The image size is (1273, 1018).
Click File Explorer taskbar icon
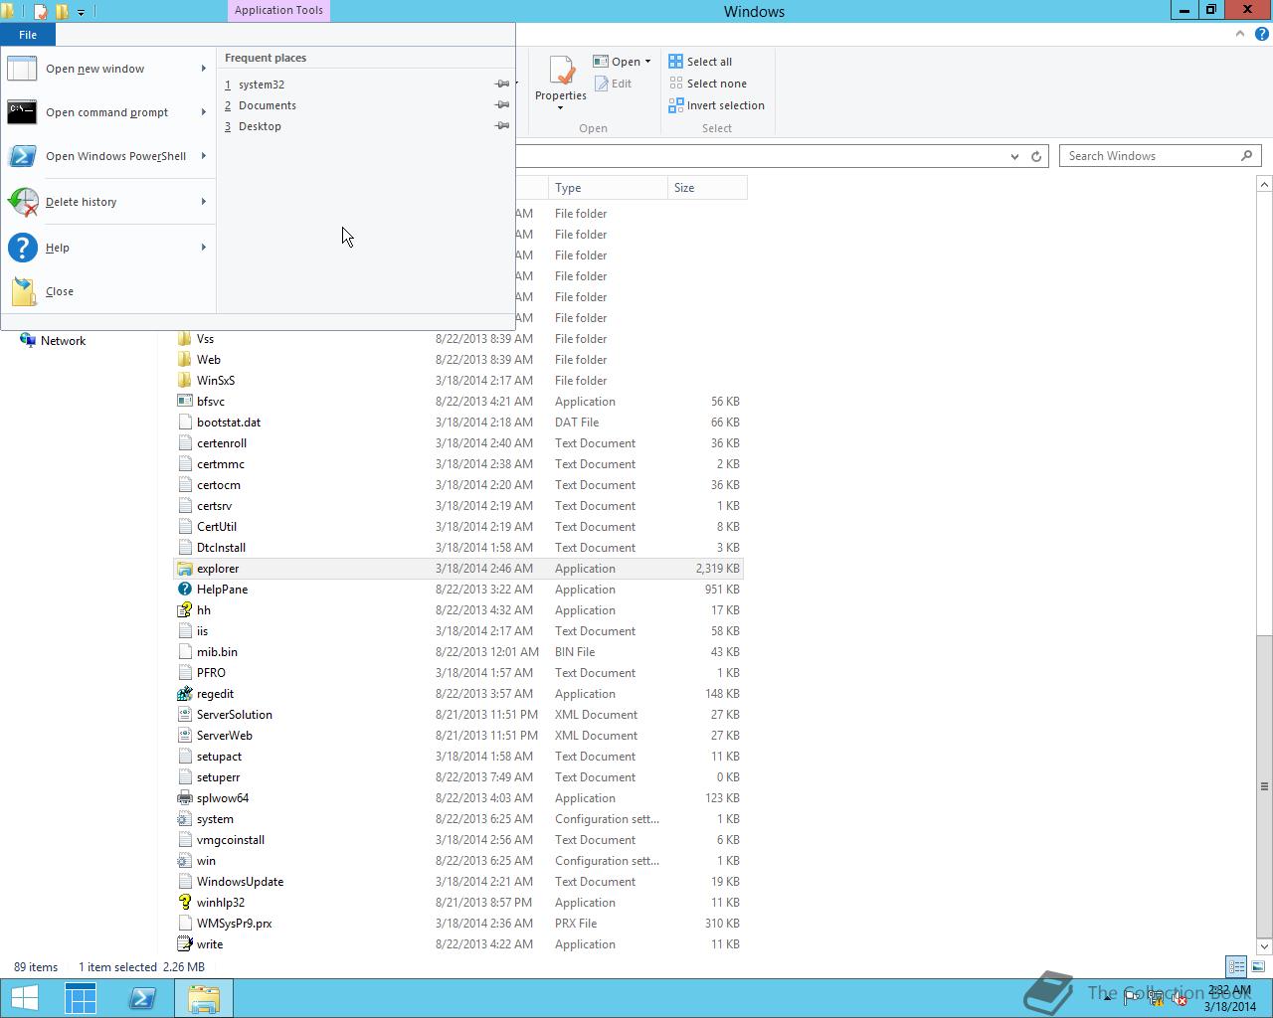coord(204,998)
